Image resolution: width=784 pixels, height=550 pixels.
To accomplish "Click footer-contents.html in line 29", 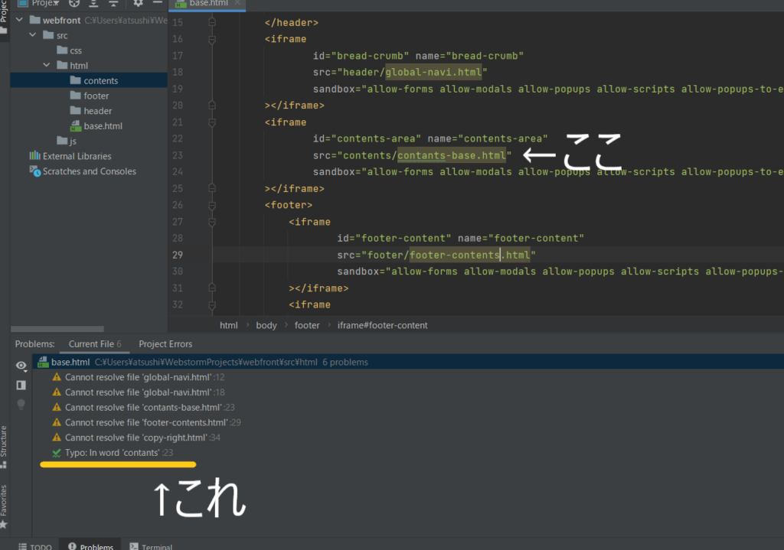I will [x=469, y=255].
